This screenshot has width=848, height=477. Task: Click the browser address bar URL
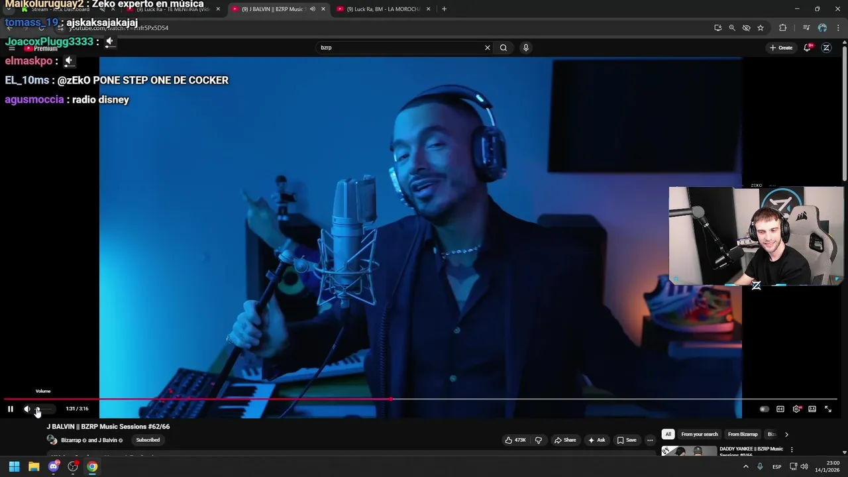119,28
